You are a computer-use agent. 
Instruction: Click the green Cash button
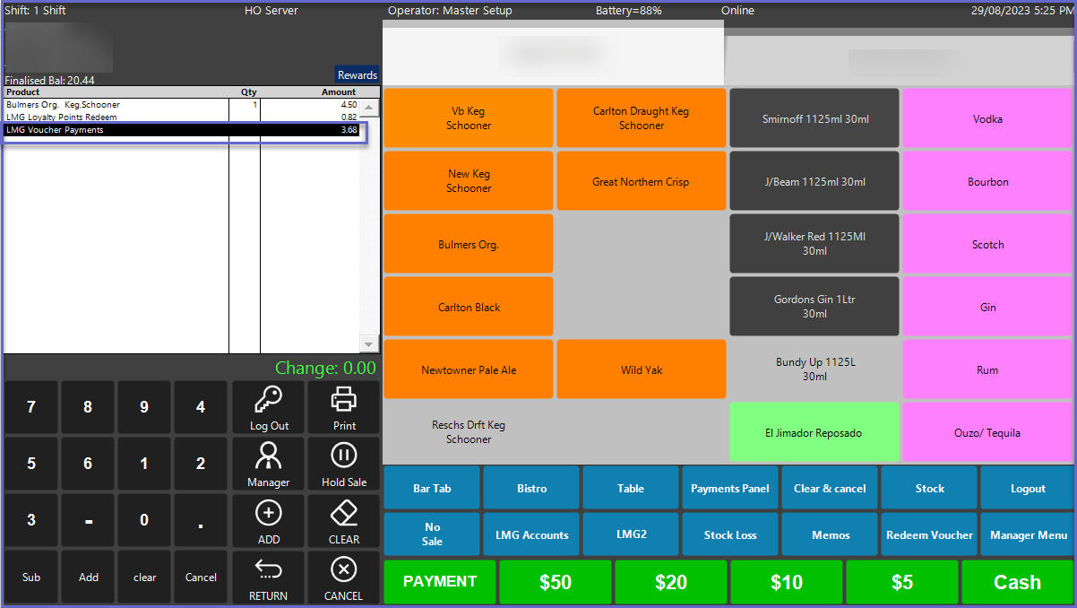(1017, 582)
